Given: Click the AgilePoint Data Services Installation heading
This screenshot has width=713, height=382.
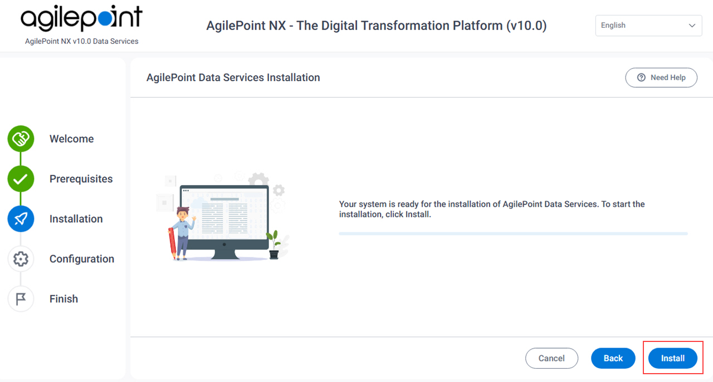Looking at the screenshot, I should click(x=233, y=78).
